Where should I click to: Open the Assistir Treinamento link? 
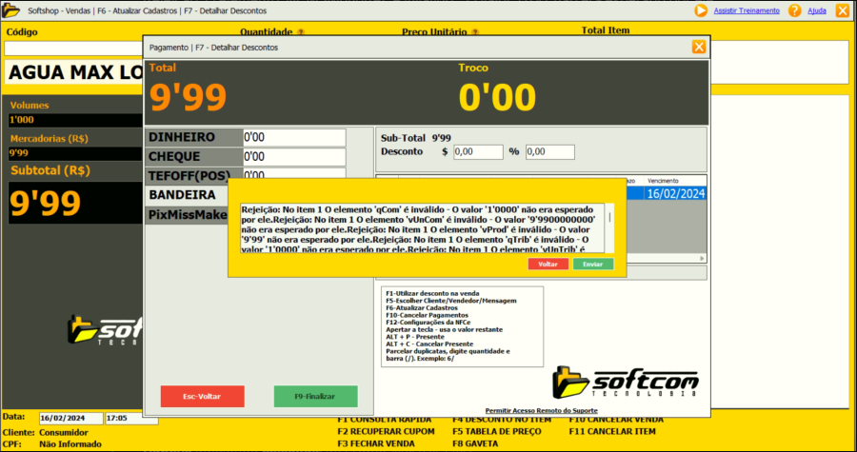coord(747,10)
